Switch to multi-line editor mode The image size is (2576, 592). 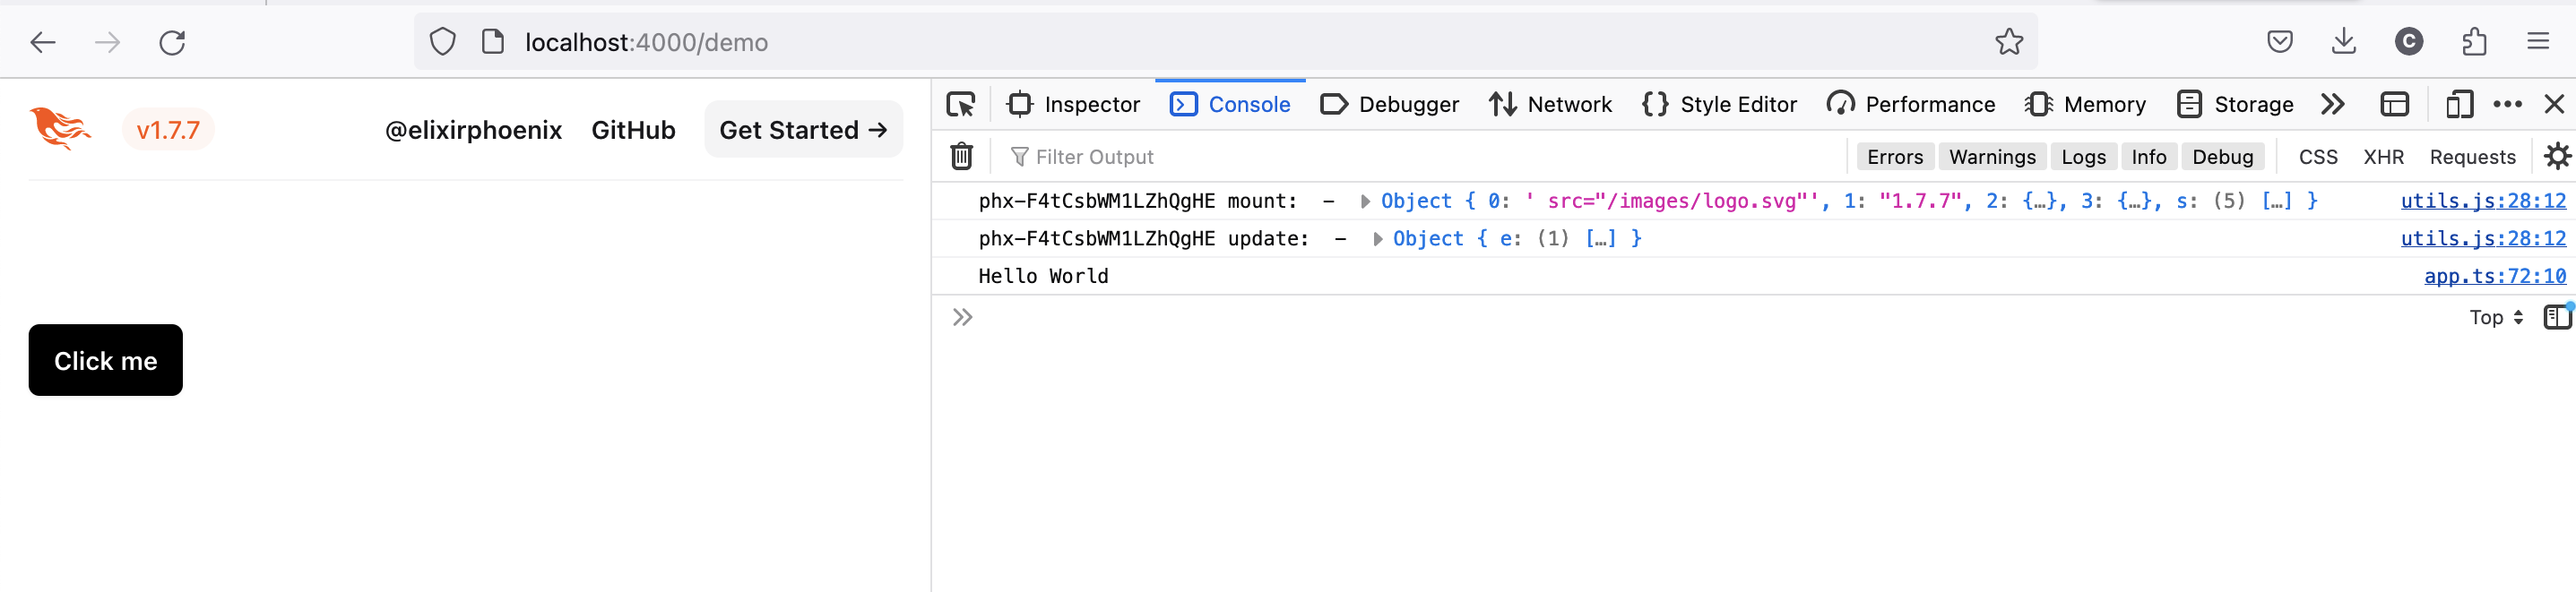point(2557,317)
